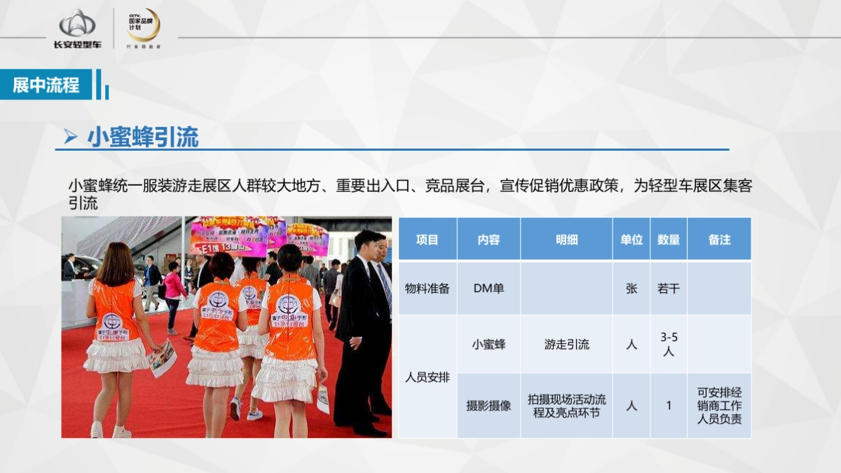Click the promoters photo on the left
The width and height of the screenshot is (841, 473).
point(226,327)
